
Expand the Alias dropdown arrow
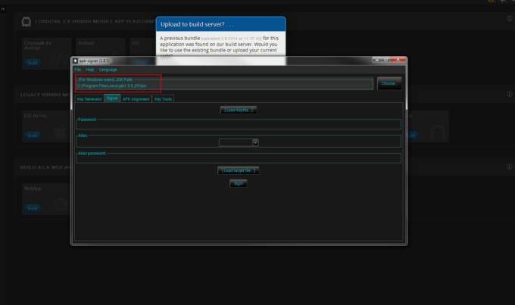(255, 142)
